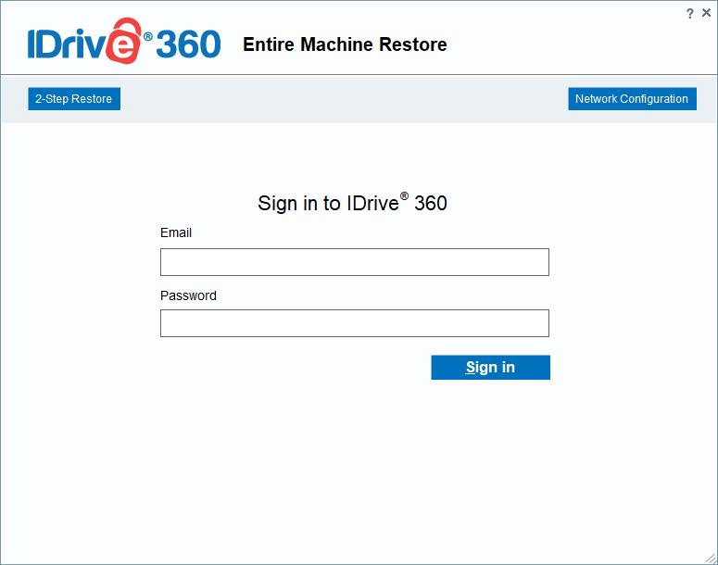
Task: Click the IDrive 360 logo
Action: pos(124,44)
